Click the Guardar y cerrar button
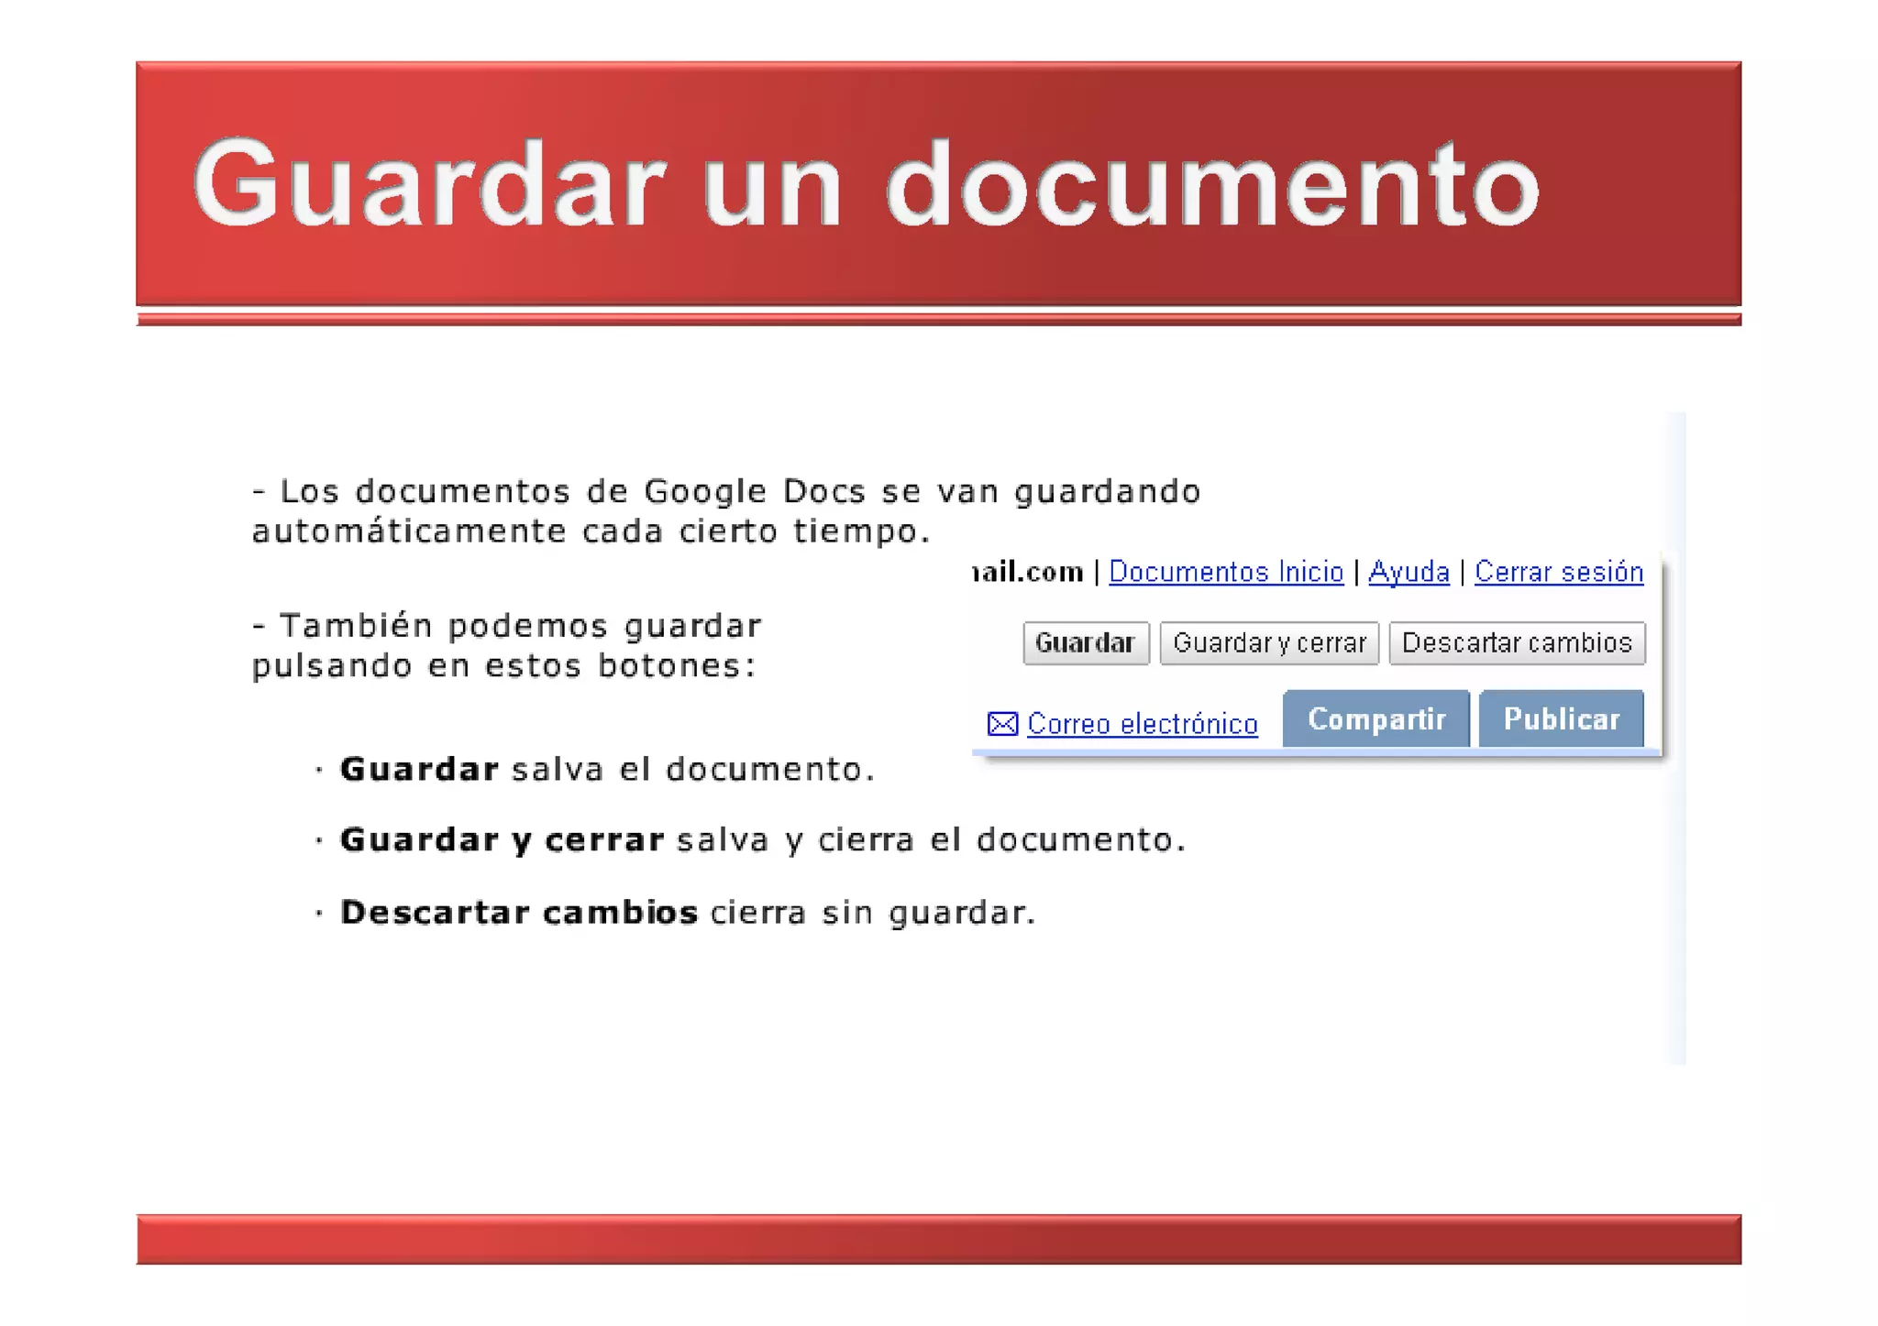Screen dimensions: 1878x1326 point(1269,643)
